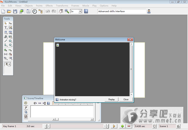Click the Save floppy disk icon
This screenshot has width=188, height=130.
[15, 11]
